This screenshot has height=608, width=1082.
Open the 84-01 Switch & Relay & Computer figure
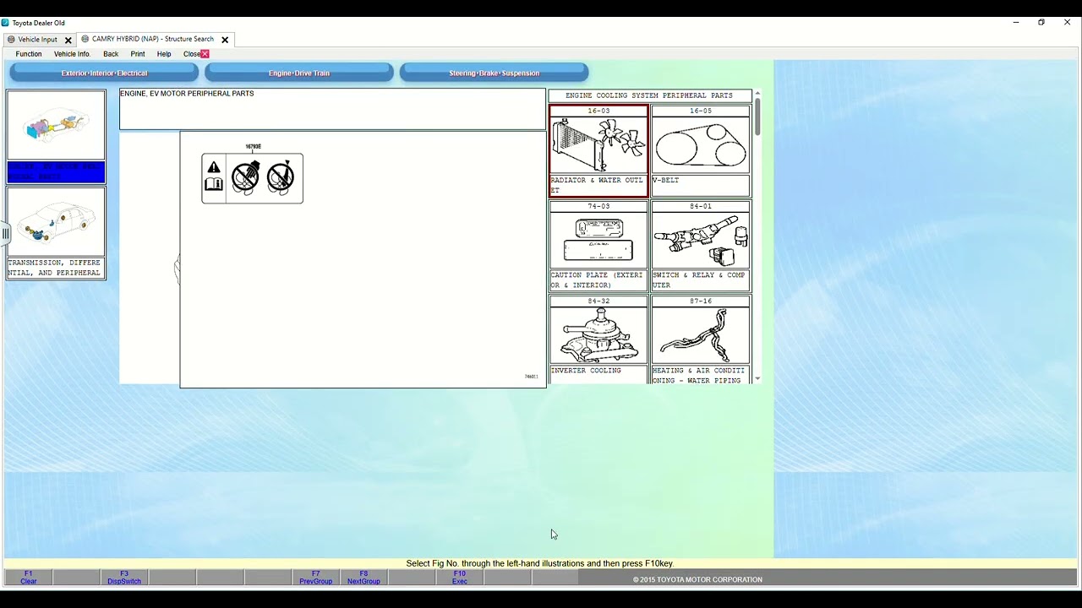point(701,246)
